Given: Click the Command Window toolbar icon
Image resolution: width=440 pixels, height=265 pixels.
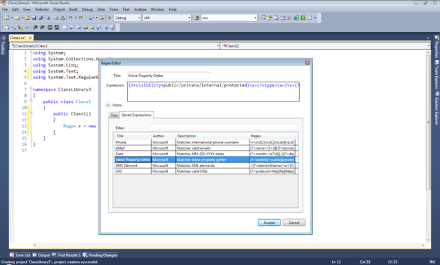Looking at the screenshot, I should click(x=310, y=18).
